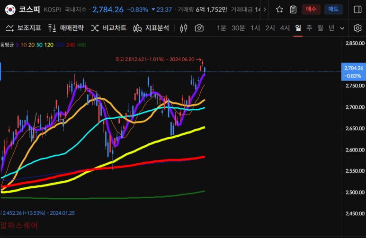Open the clipboard notes icon

pyautogui.click(x=293, y=9)
